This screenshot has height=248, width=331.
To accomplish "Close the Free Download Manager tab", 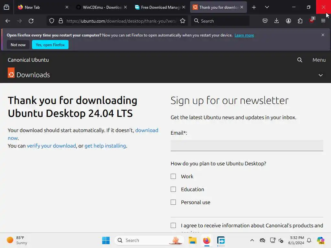I will click(184, 7).
